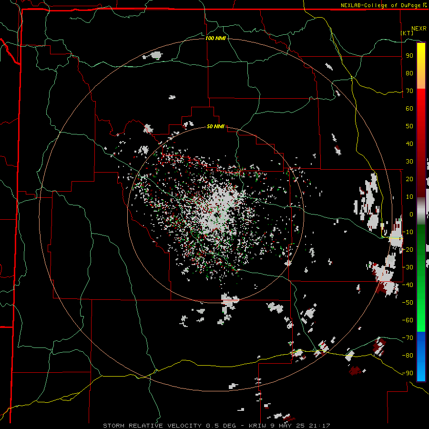The height and width of the screenshot is (429, 429).
Task: Click the -50 value on velocity scale
Action: (408, 303)
